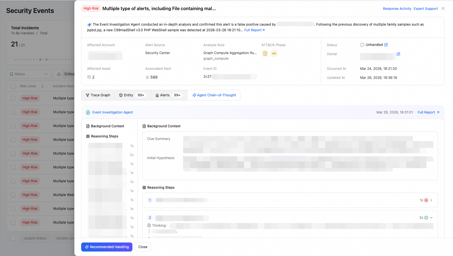Viewport: 453px width, 256px height.
Task: Open Full Report link in summary text
Action: 254,30
